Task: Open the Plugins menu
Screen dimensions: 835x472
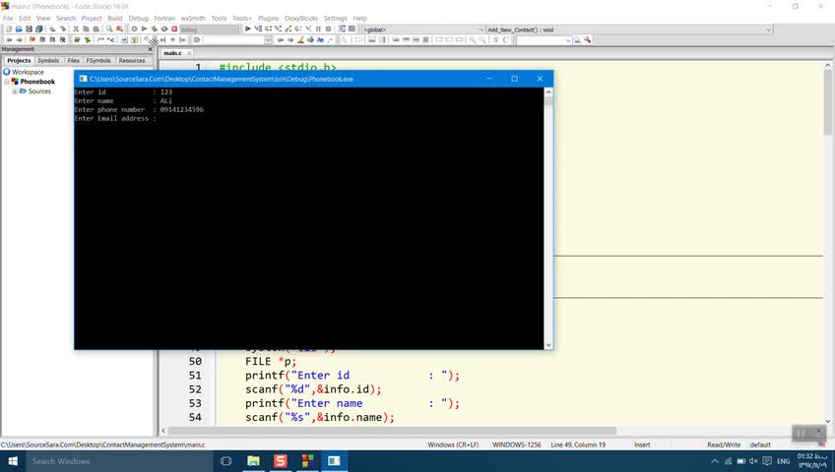Action: (x=268, y=18)
